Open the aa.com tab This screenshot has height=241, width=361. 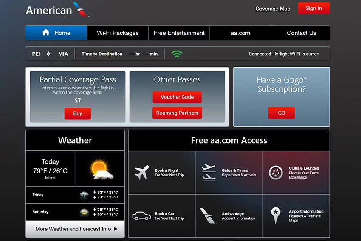(240, 33)
